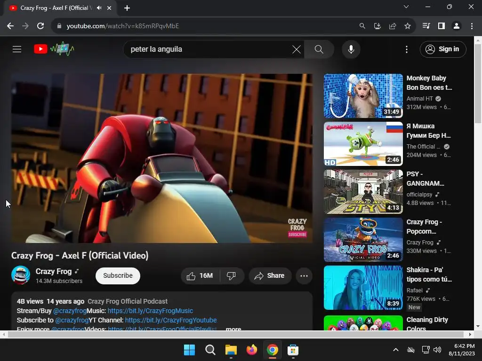Screen dimensions: 482x361
Task: Clear the search text with the X
Action: click(297, 49)
